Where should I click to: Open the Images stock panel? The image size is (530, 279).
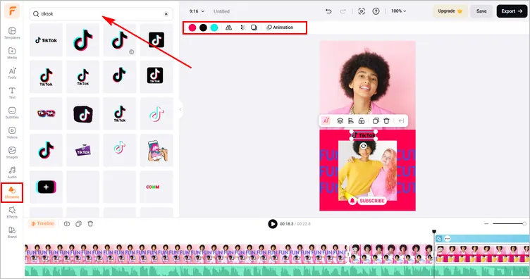coord(12,153)
